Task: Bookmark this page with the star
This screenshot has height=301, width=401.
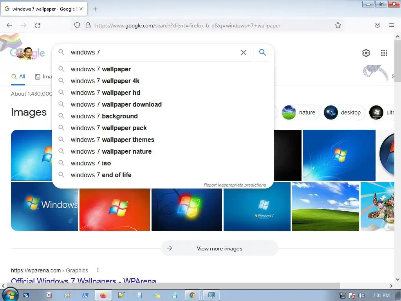Action: (338, 25)
